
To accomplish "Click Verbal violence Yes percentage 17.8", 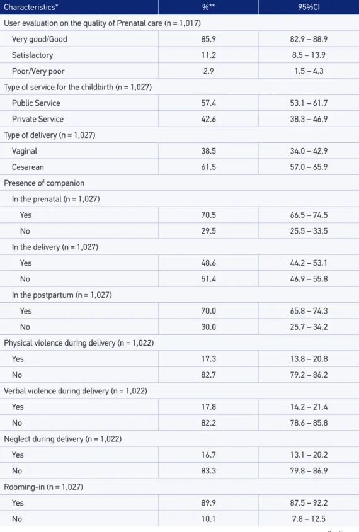I will click(x=208, y=407).
